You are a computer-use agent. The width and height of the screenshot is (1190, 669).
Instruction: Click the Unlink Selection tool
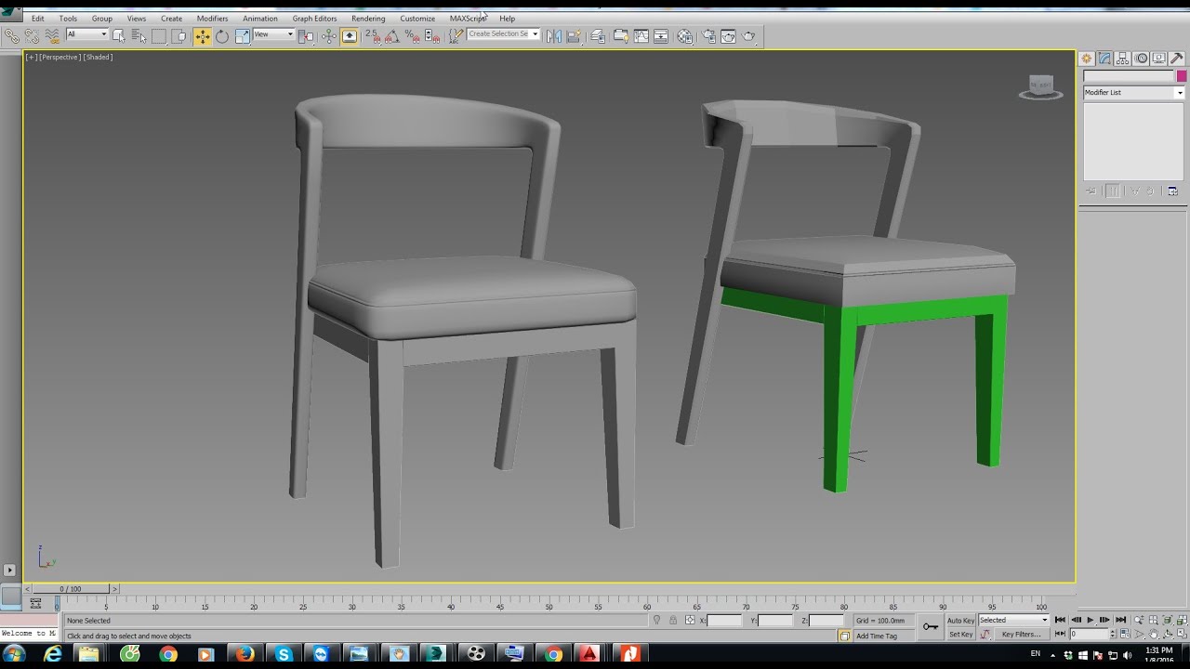[32, 36]
